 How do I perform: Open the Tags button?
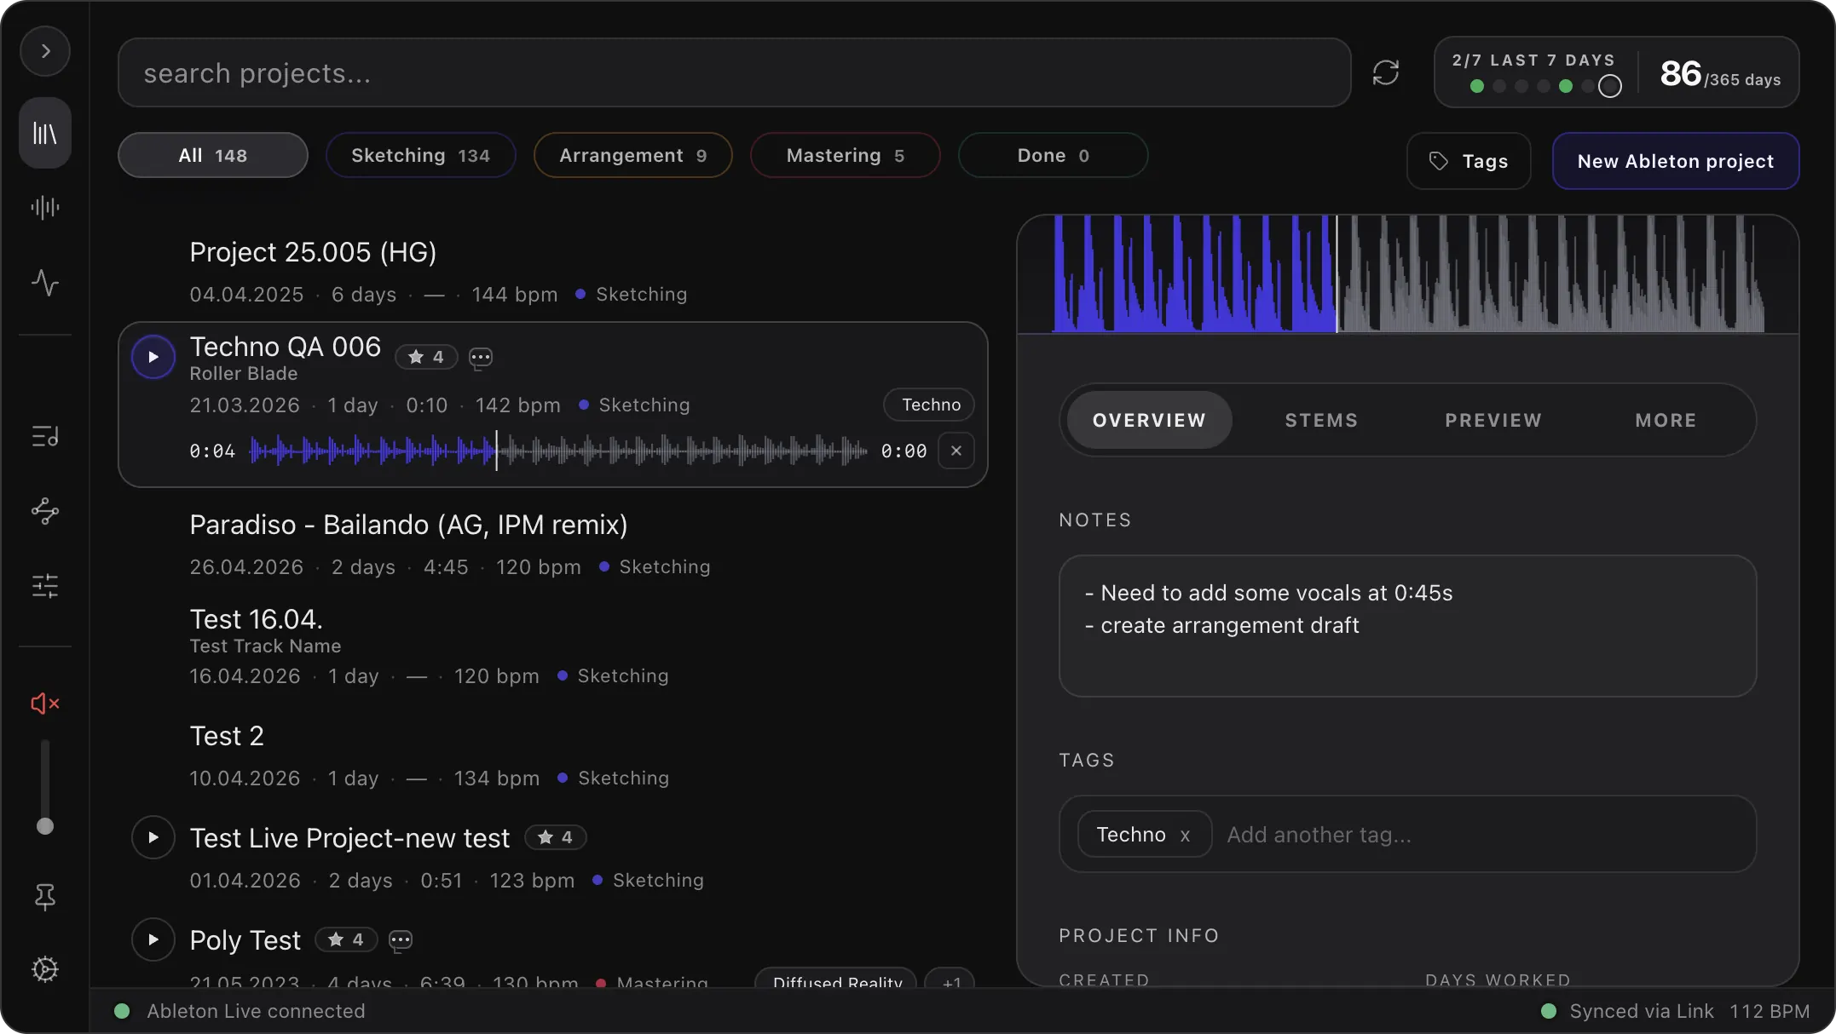[x=1468, y=161]
